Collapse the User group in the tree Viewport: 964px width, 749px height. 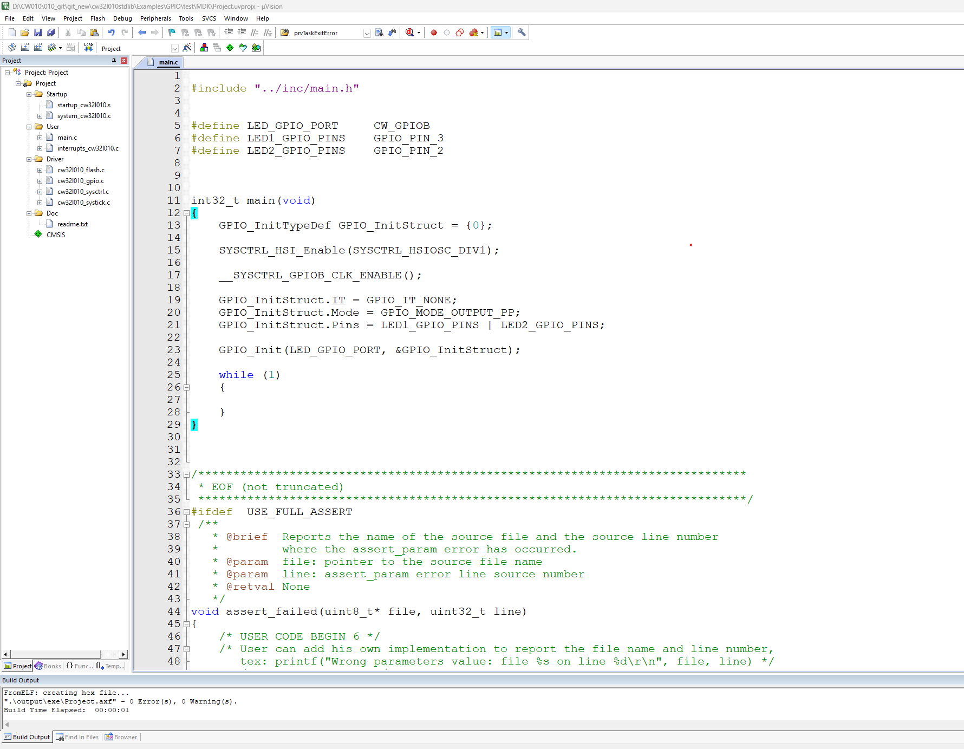click(x=29, y=127)
